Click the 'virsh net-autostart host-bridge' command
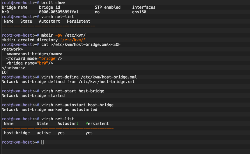The width and height of the screenshot is (250, 154). click(77, 105)
